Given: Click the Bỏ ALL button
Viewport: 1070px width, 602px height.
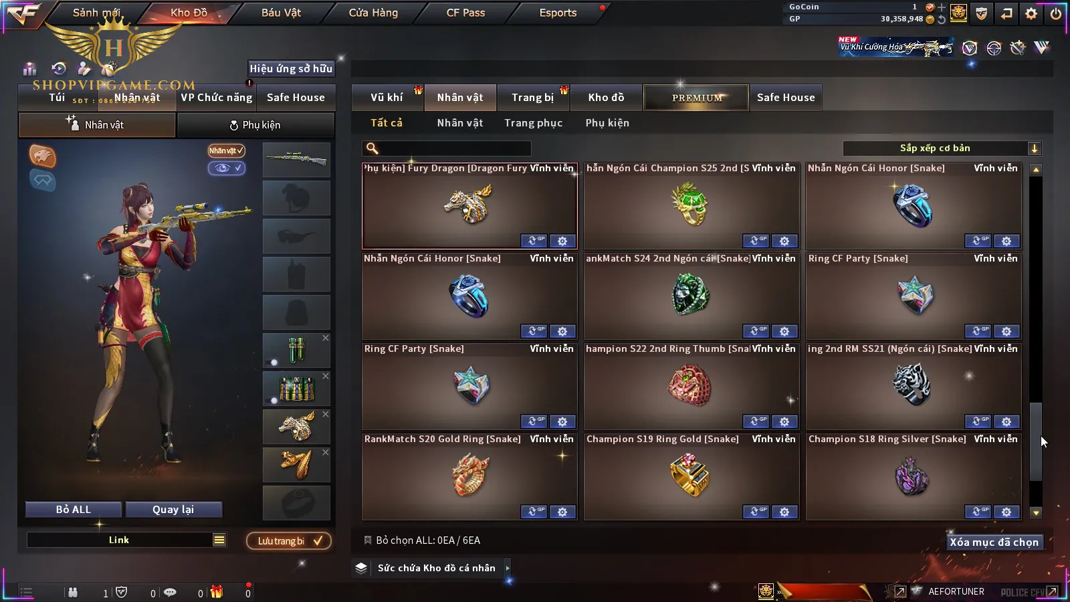Looking at the screenshot, I should 74,510.
